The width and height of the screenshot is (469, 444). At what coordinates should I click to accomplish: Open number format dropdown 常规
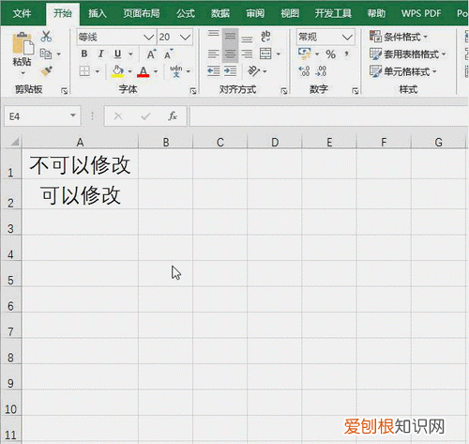click(x=347, y=38)
